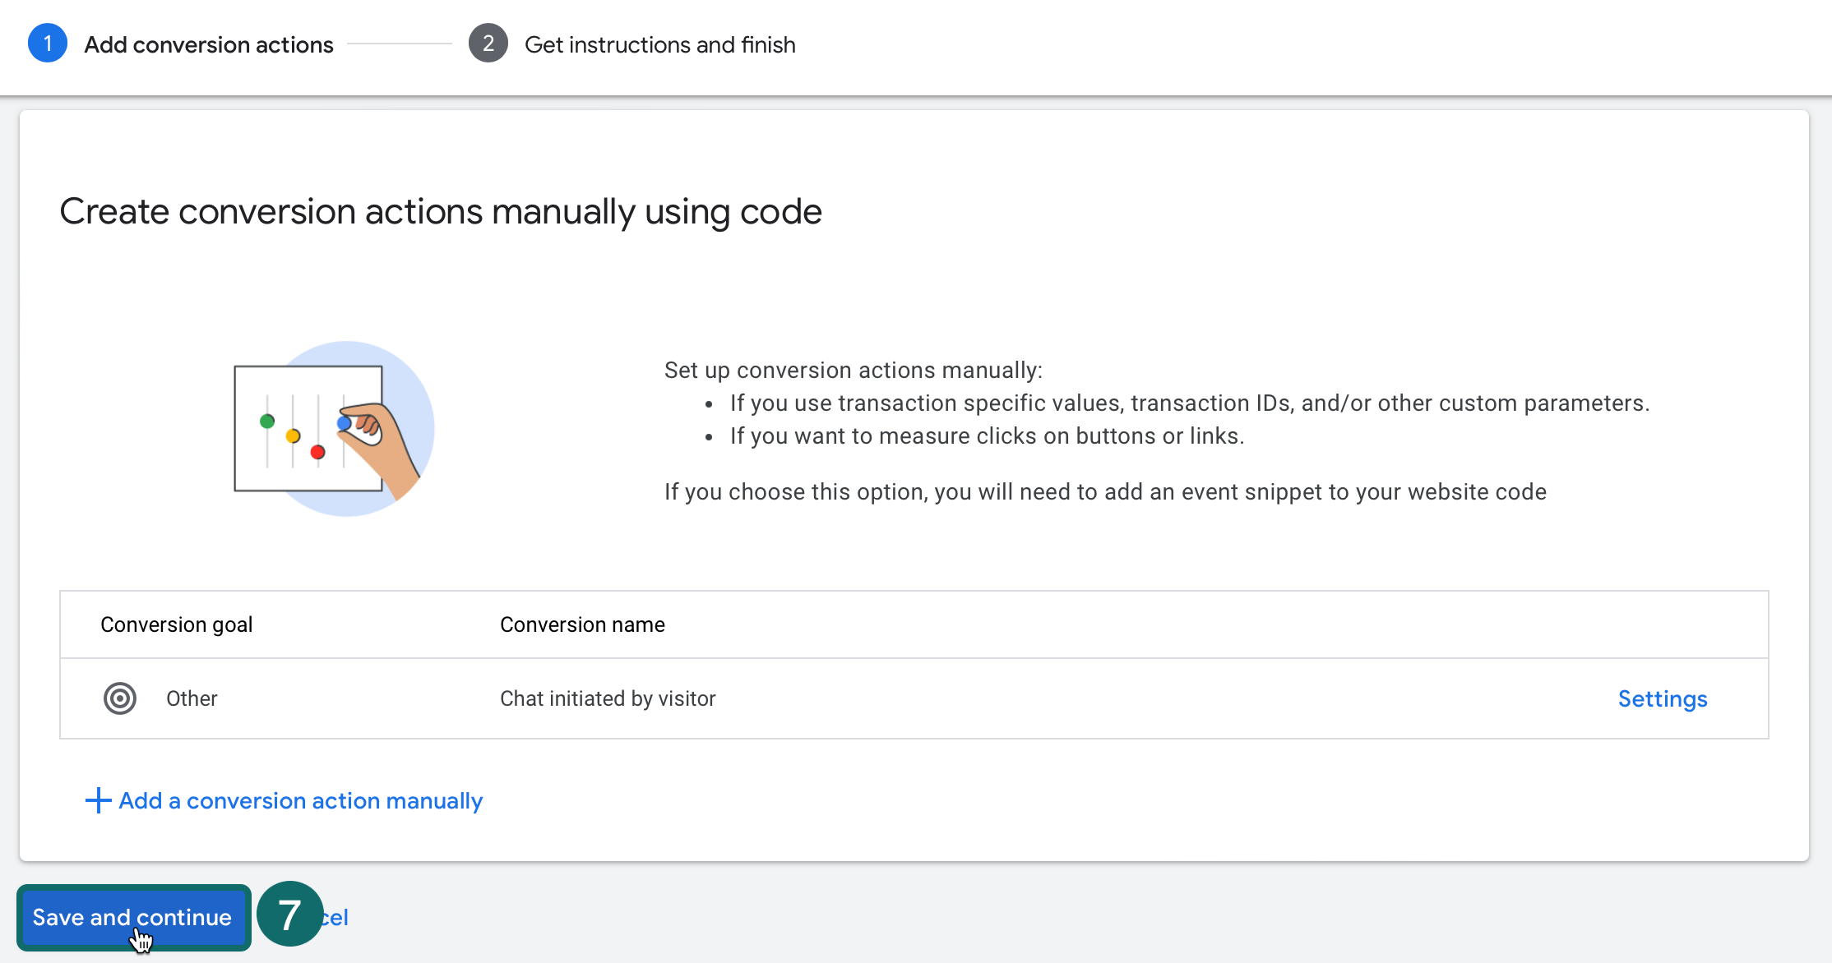Click the Chat initiated by visitor name

pos(608,698)
